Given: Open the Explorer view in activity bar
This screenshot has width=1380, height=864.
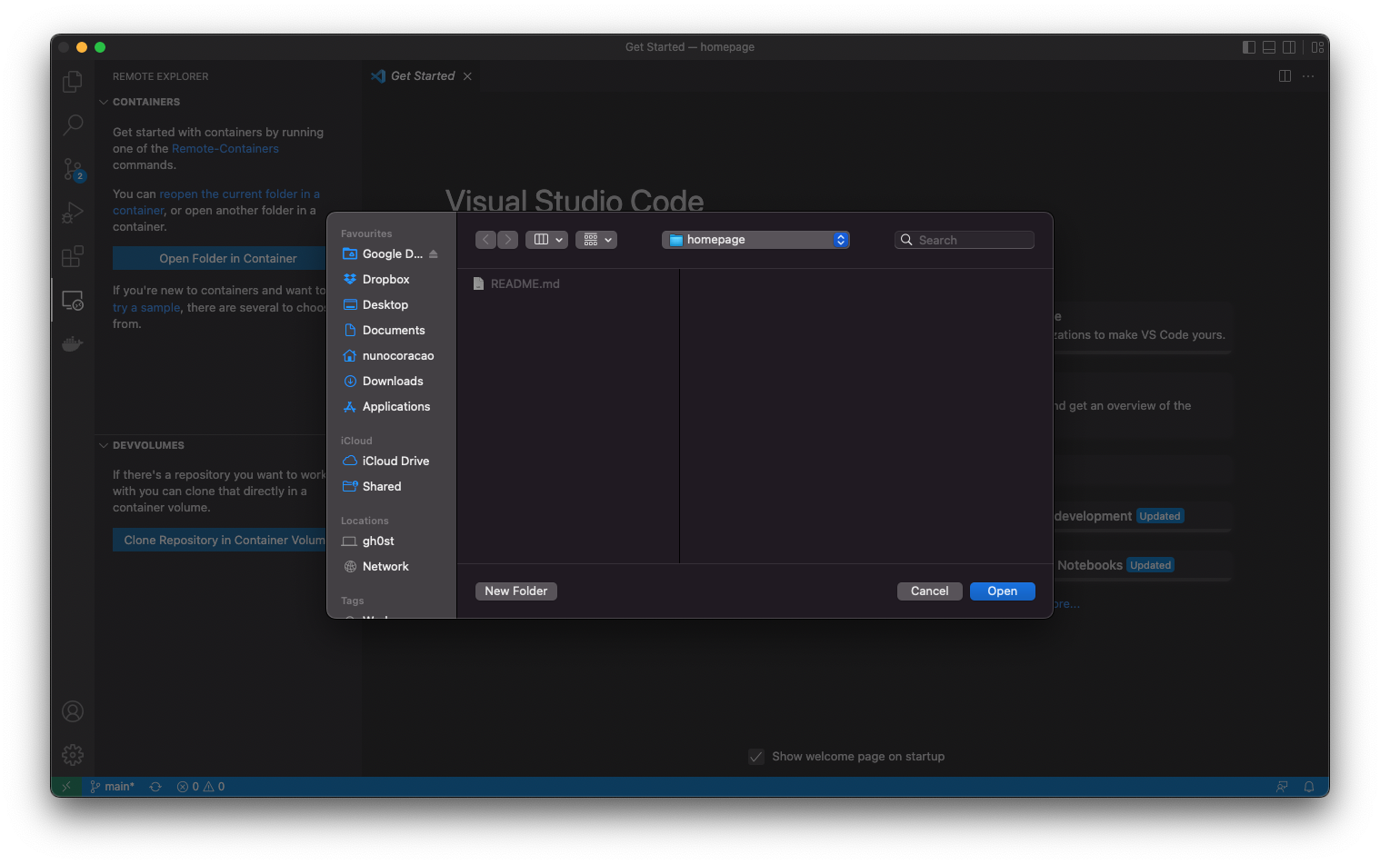Looking at the screenshot, I should point(73,82).
